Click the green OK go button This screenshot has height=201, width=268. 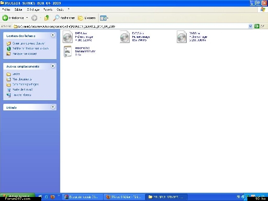[257, 26]
